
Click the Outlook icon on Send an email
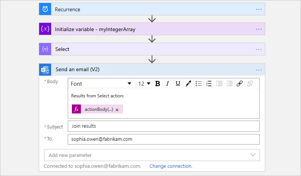point(45,69)
